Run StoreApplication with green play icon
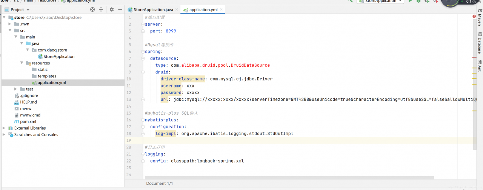Image resolution: width=483 pixels, height=190 pixels. click(411, 2)
